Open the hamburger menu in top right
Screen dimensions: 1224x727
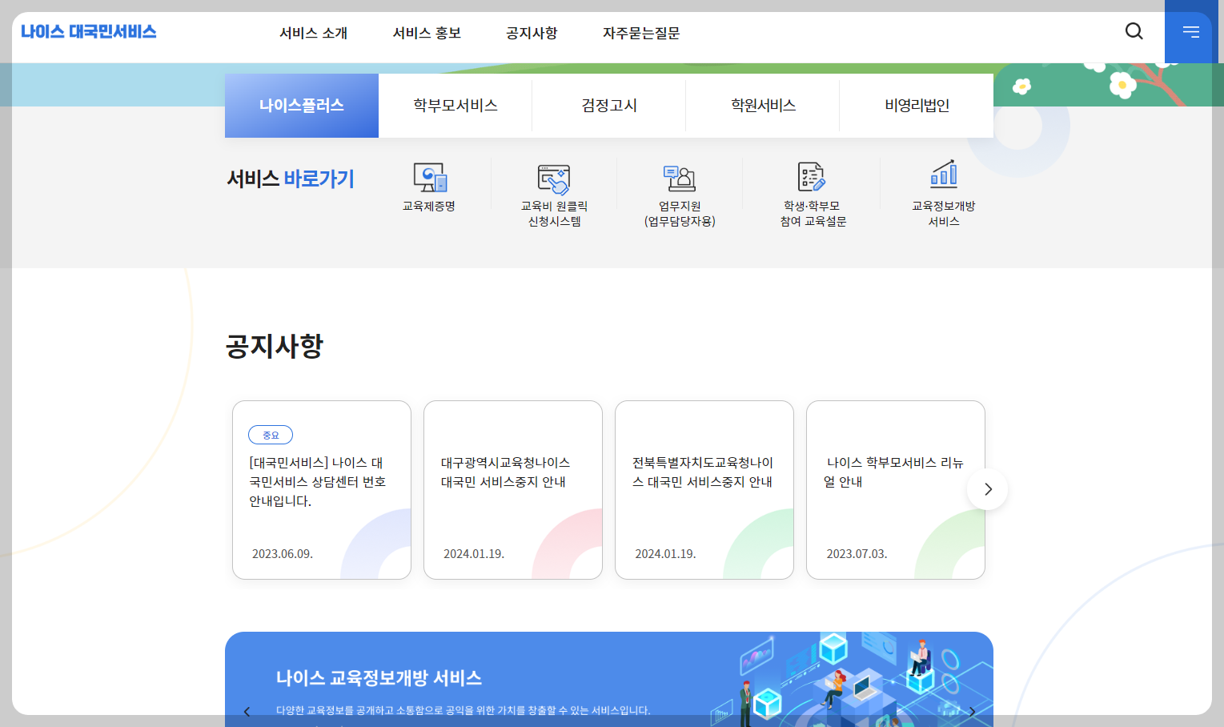(x=1190, y=32)
